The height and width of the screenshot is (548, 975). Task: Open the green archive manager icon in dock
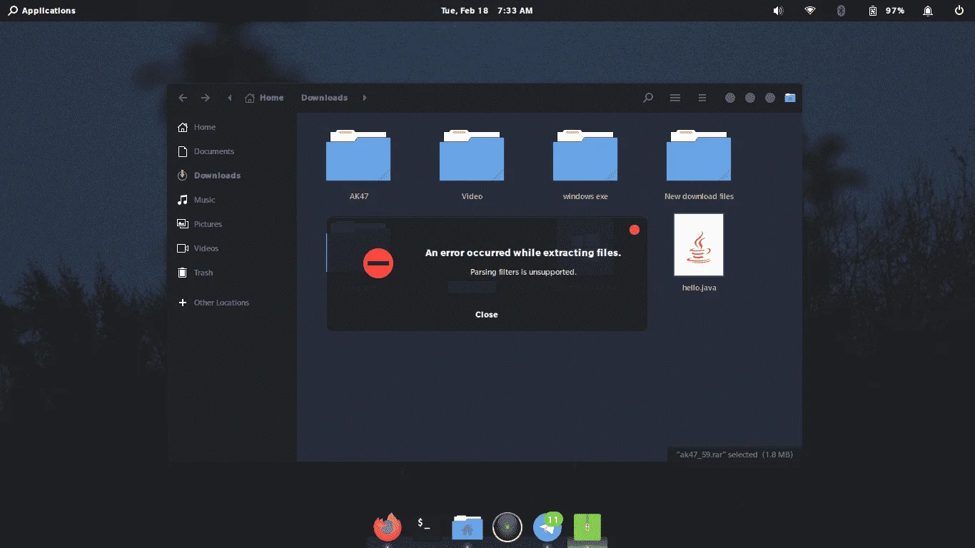click(587, 528)
